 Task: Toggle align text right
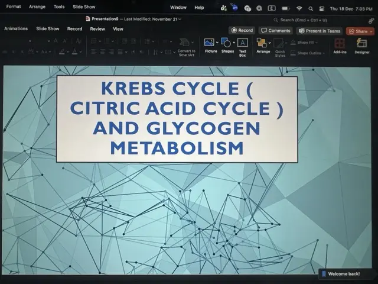click(x=111, y=51)
